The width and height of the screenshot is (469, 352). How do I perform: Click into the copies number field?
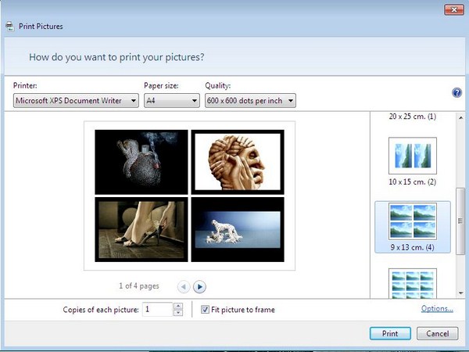tap(158, 310)
